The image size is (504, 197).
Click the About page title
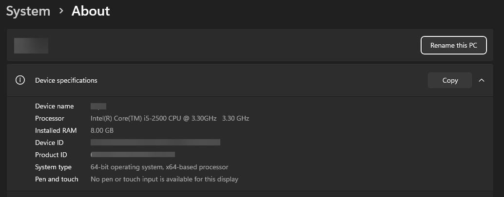point(91,11)
